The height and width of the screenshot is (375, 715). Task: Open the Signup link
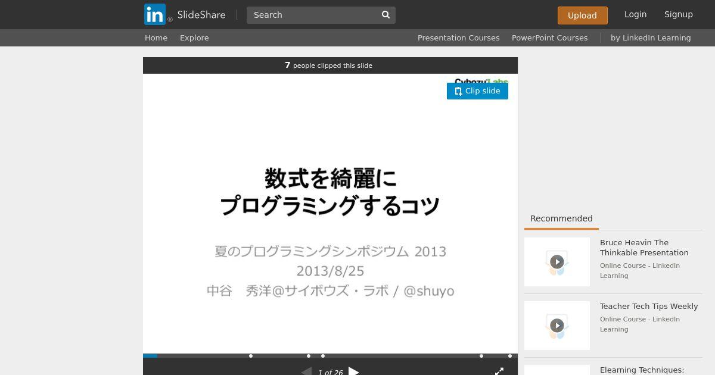[x=679, y=14]
